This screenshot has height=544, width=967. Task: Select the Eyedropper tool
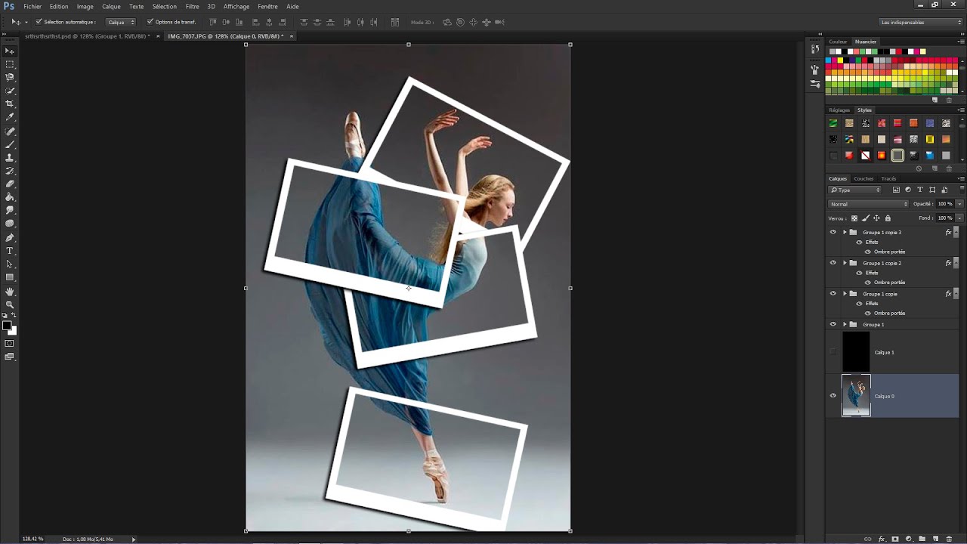tap(10, 117)
